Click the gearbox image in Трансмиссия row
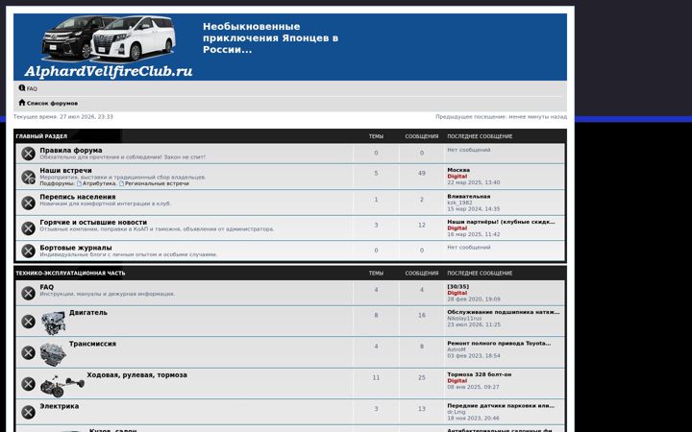Viewport: 692px width, 432px height. (54, 354)
